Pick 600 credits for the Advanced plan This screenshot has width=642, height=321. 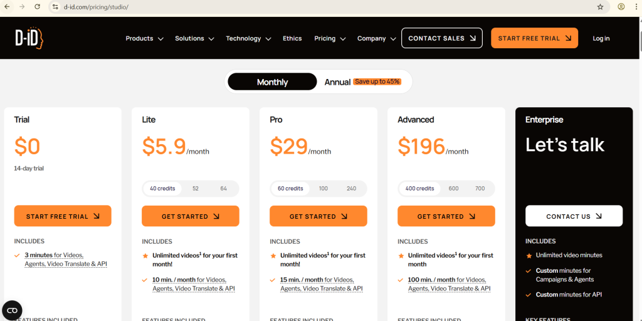click(453, 189)
